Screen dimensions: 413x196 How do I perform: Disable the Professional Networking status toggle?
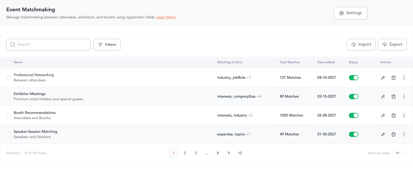[x=353, y=78]
